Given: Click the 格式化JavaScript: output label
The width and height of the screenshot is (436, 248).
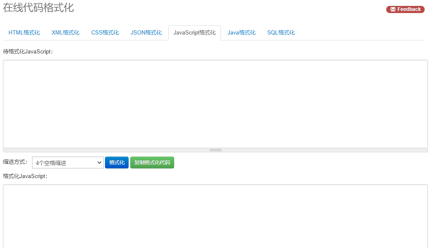Looking at the screenshot, I should tap(25, 176).
